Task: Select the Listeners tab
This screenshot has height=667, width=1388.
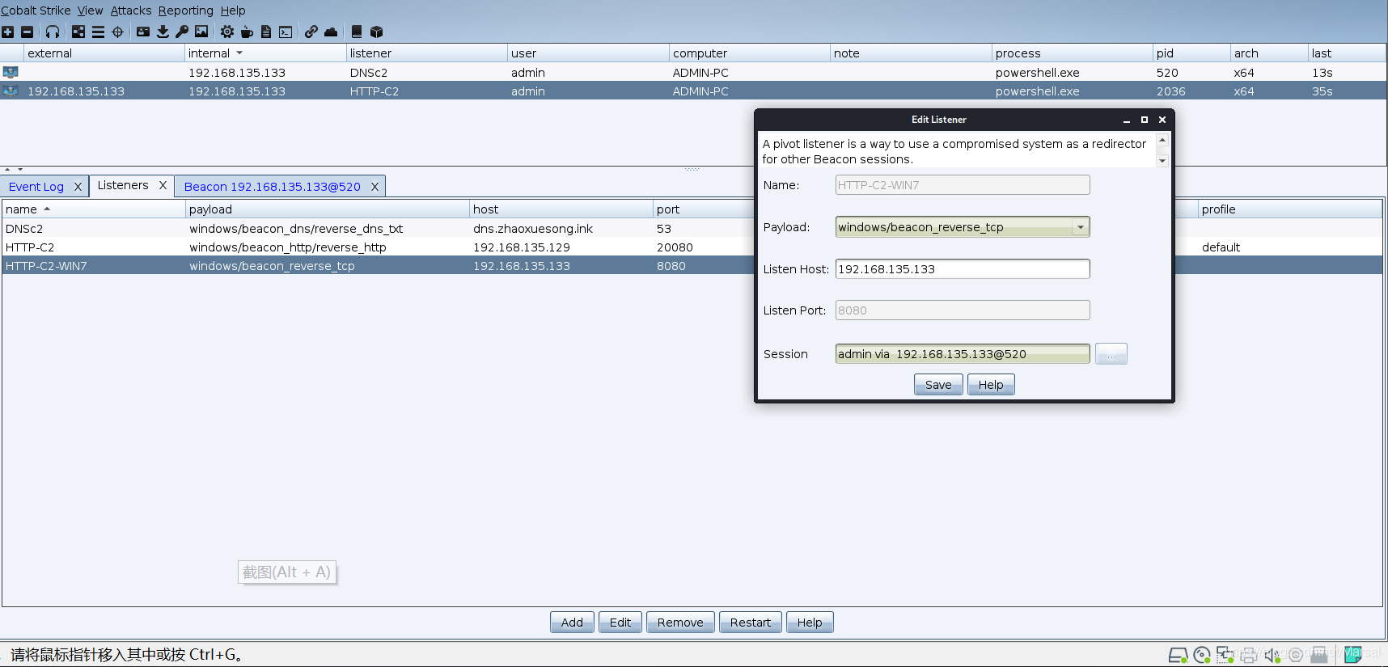Action: (123, 185)
